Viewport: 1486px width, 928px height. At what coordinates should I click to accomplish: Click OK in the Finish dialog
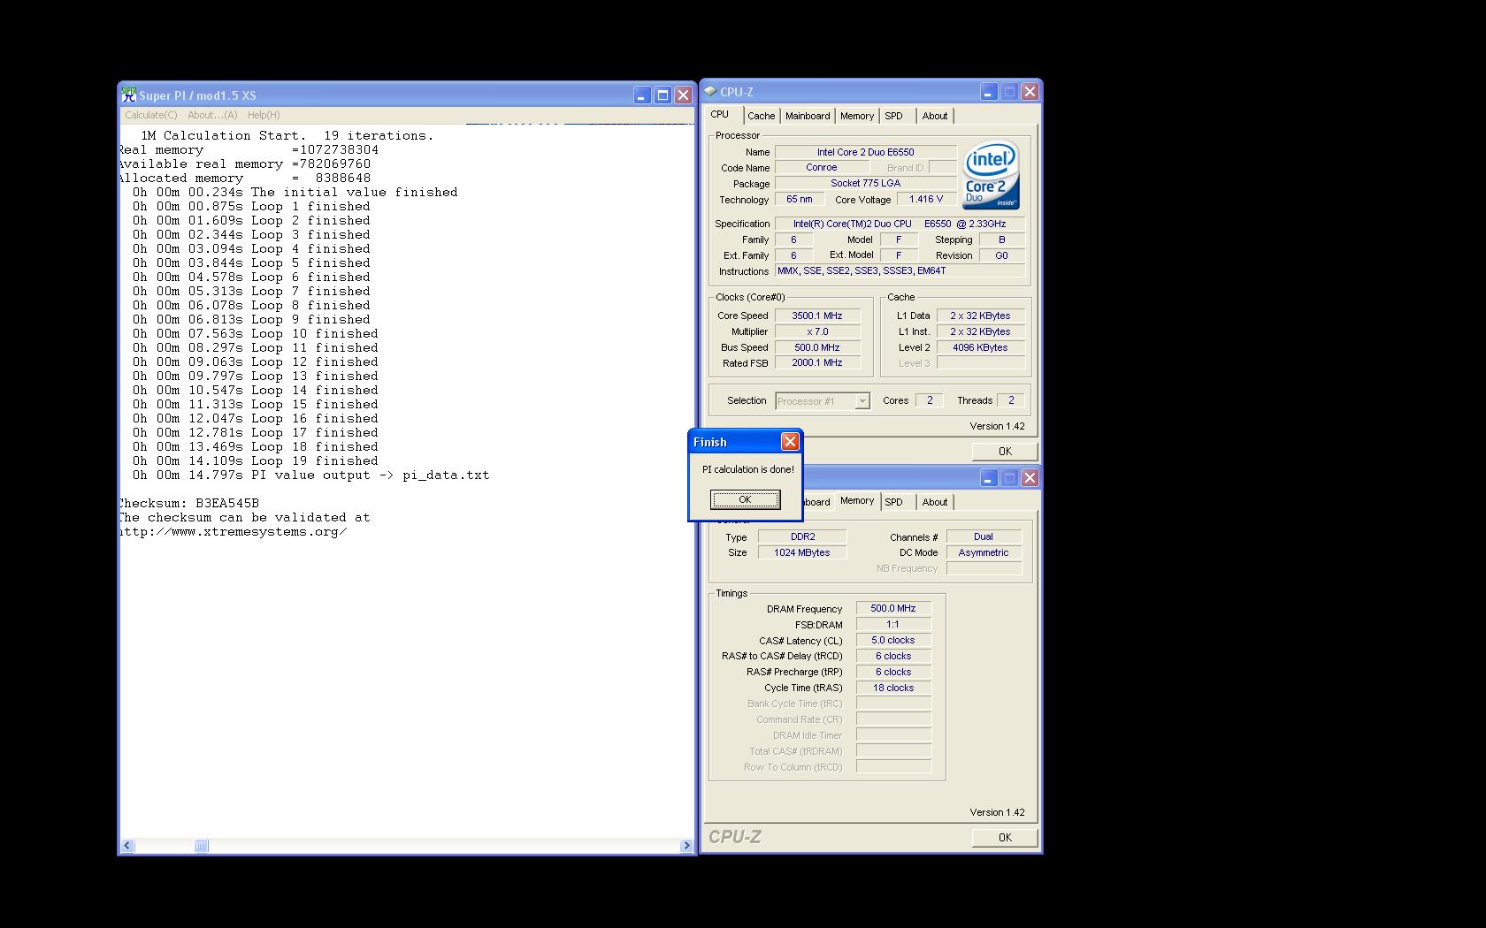(x=745, y=499)
